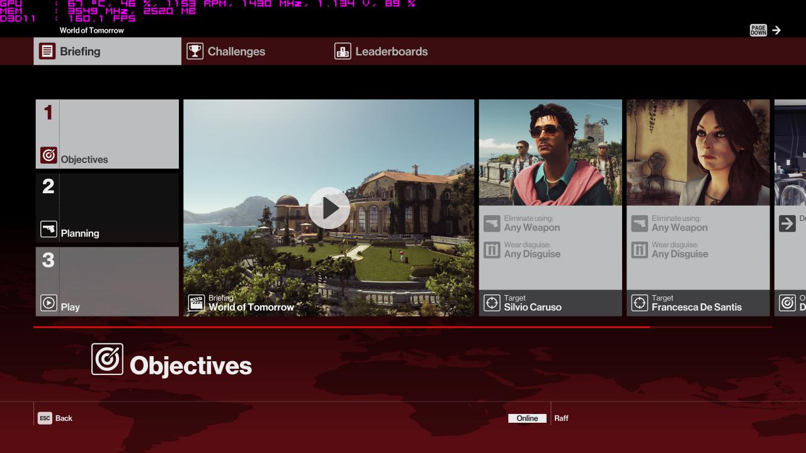Select step 1 Objectives

click(x=107, y=134)
